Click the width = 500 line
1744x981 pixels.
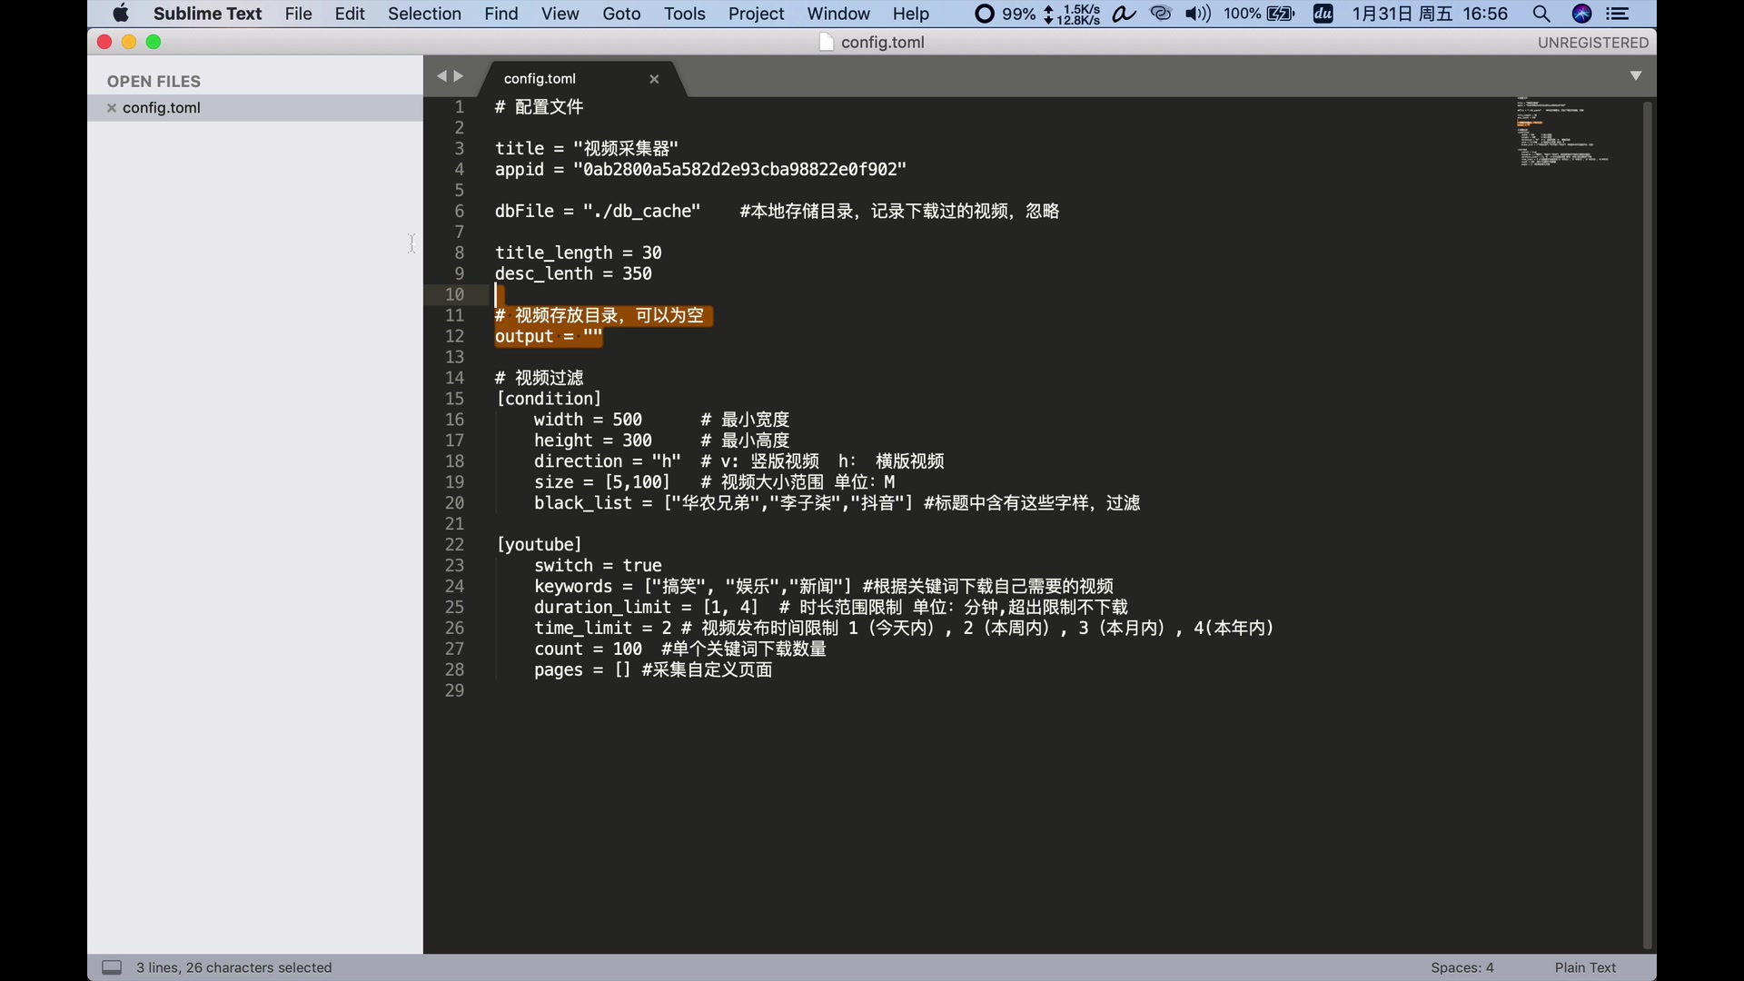click(588, 421)
